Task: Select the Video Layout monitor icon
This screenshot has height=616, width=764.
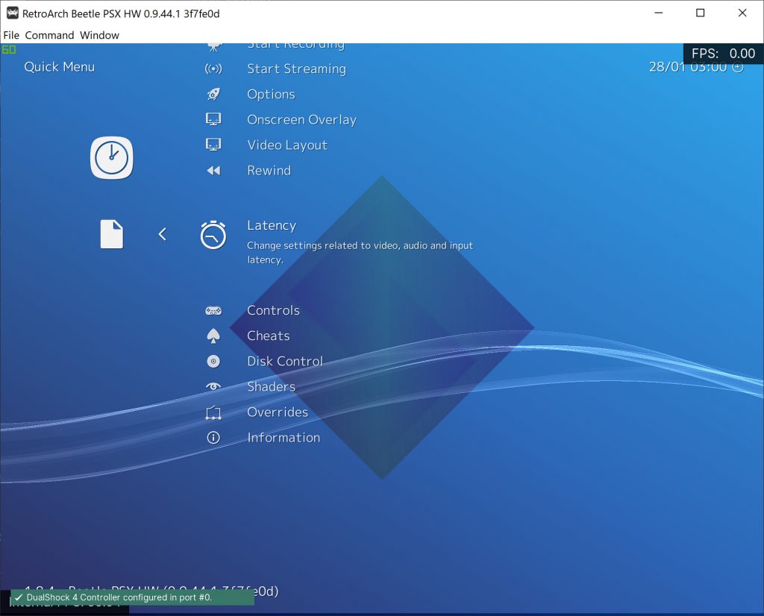Action: point(213,145)
